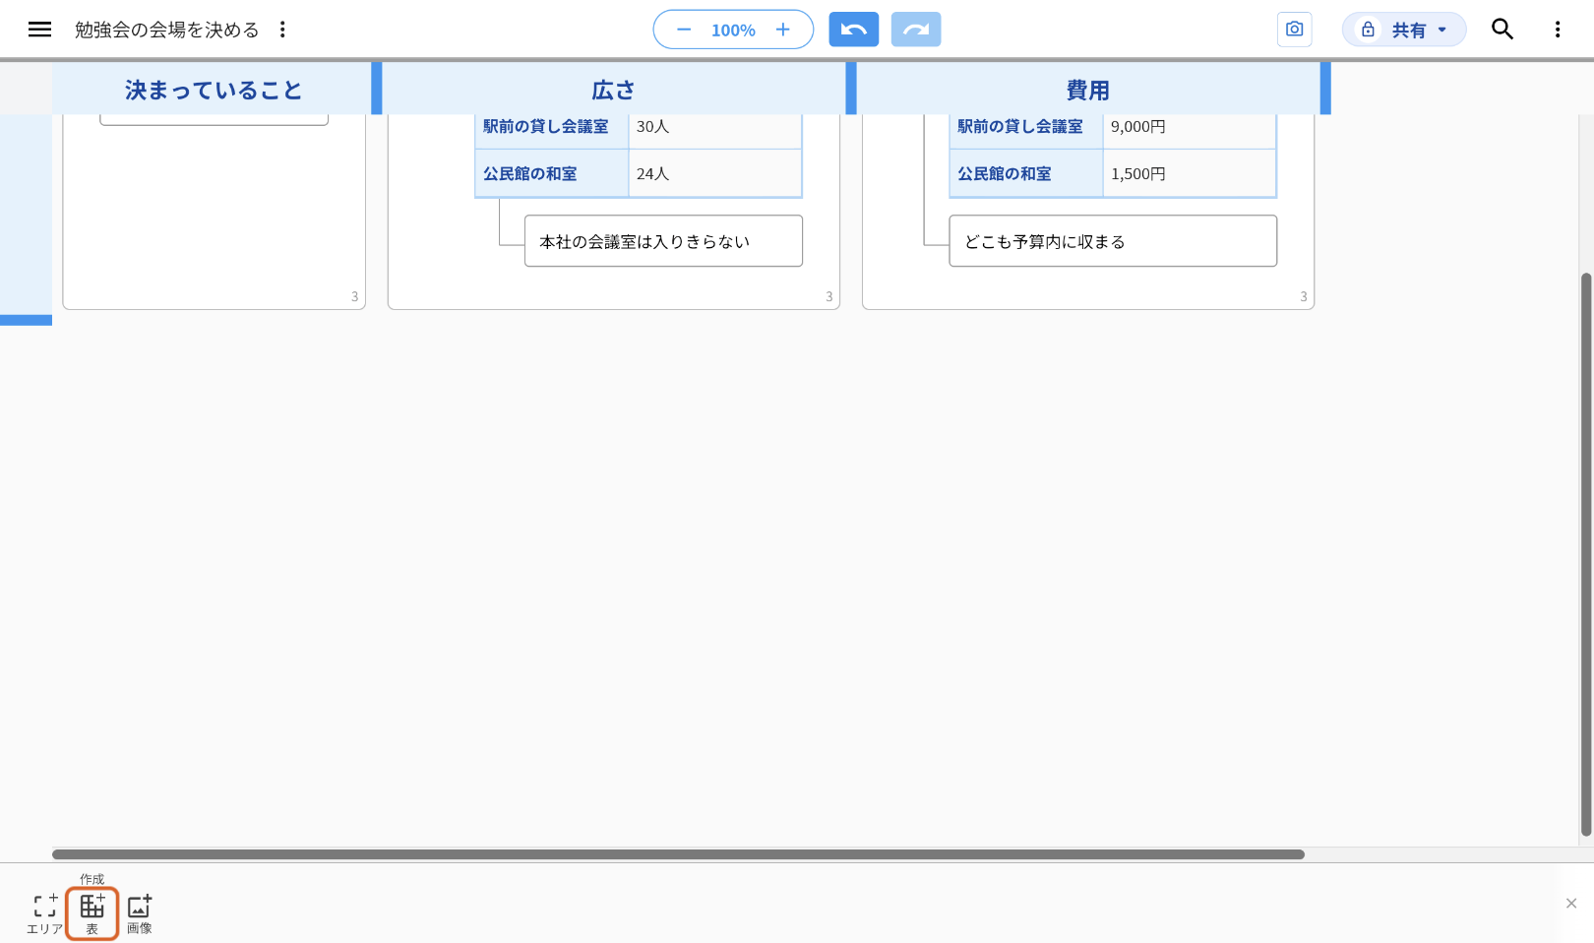Screen dimensions: 1594x943
Task: Click the vertical scrollbar thumb
Action: [1585, 554]
